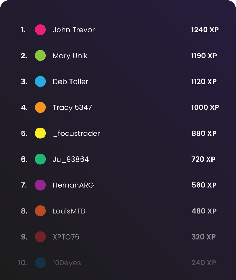
Task: Open John Trevor's profile name
Action: point(74,30)
